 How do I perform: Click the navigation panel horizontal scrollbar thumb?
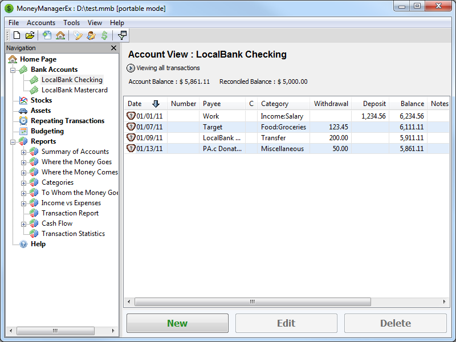55,331
